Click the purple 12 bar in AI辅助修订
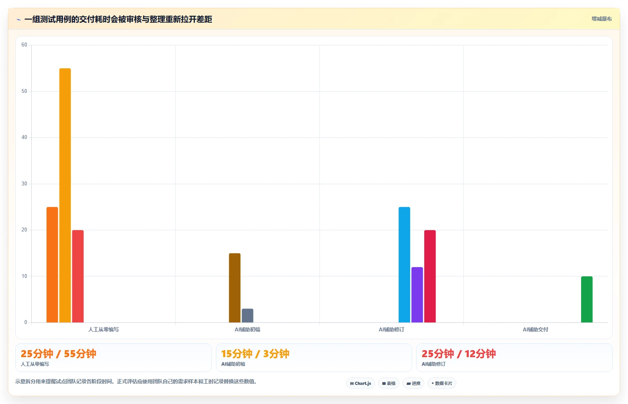The image size is (628, 404). click(x=417, y=295)
